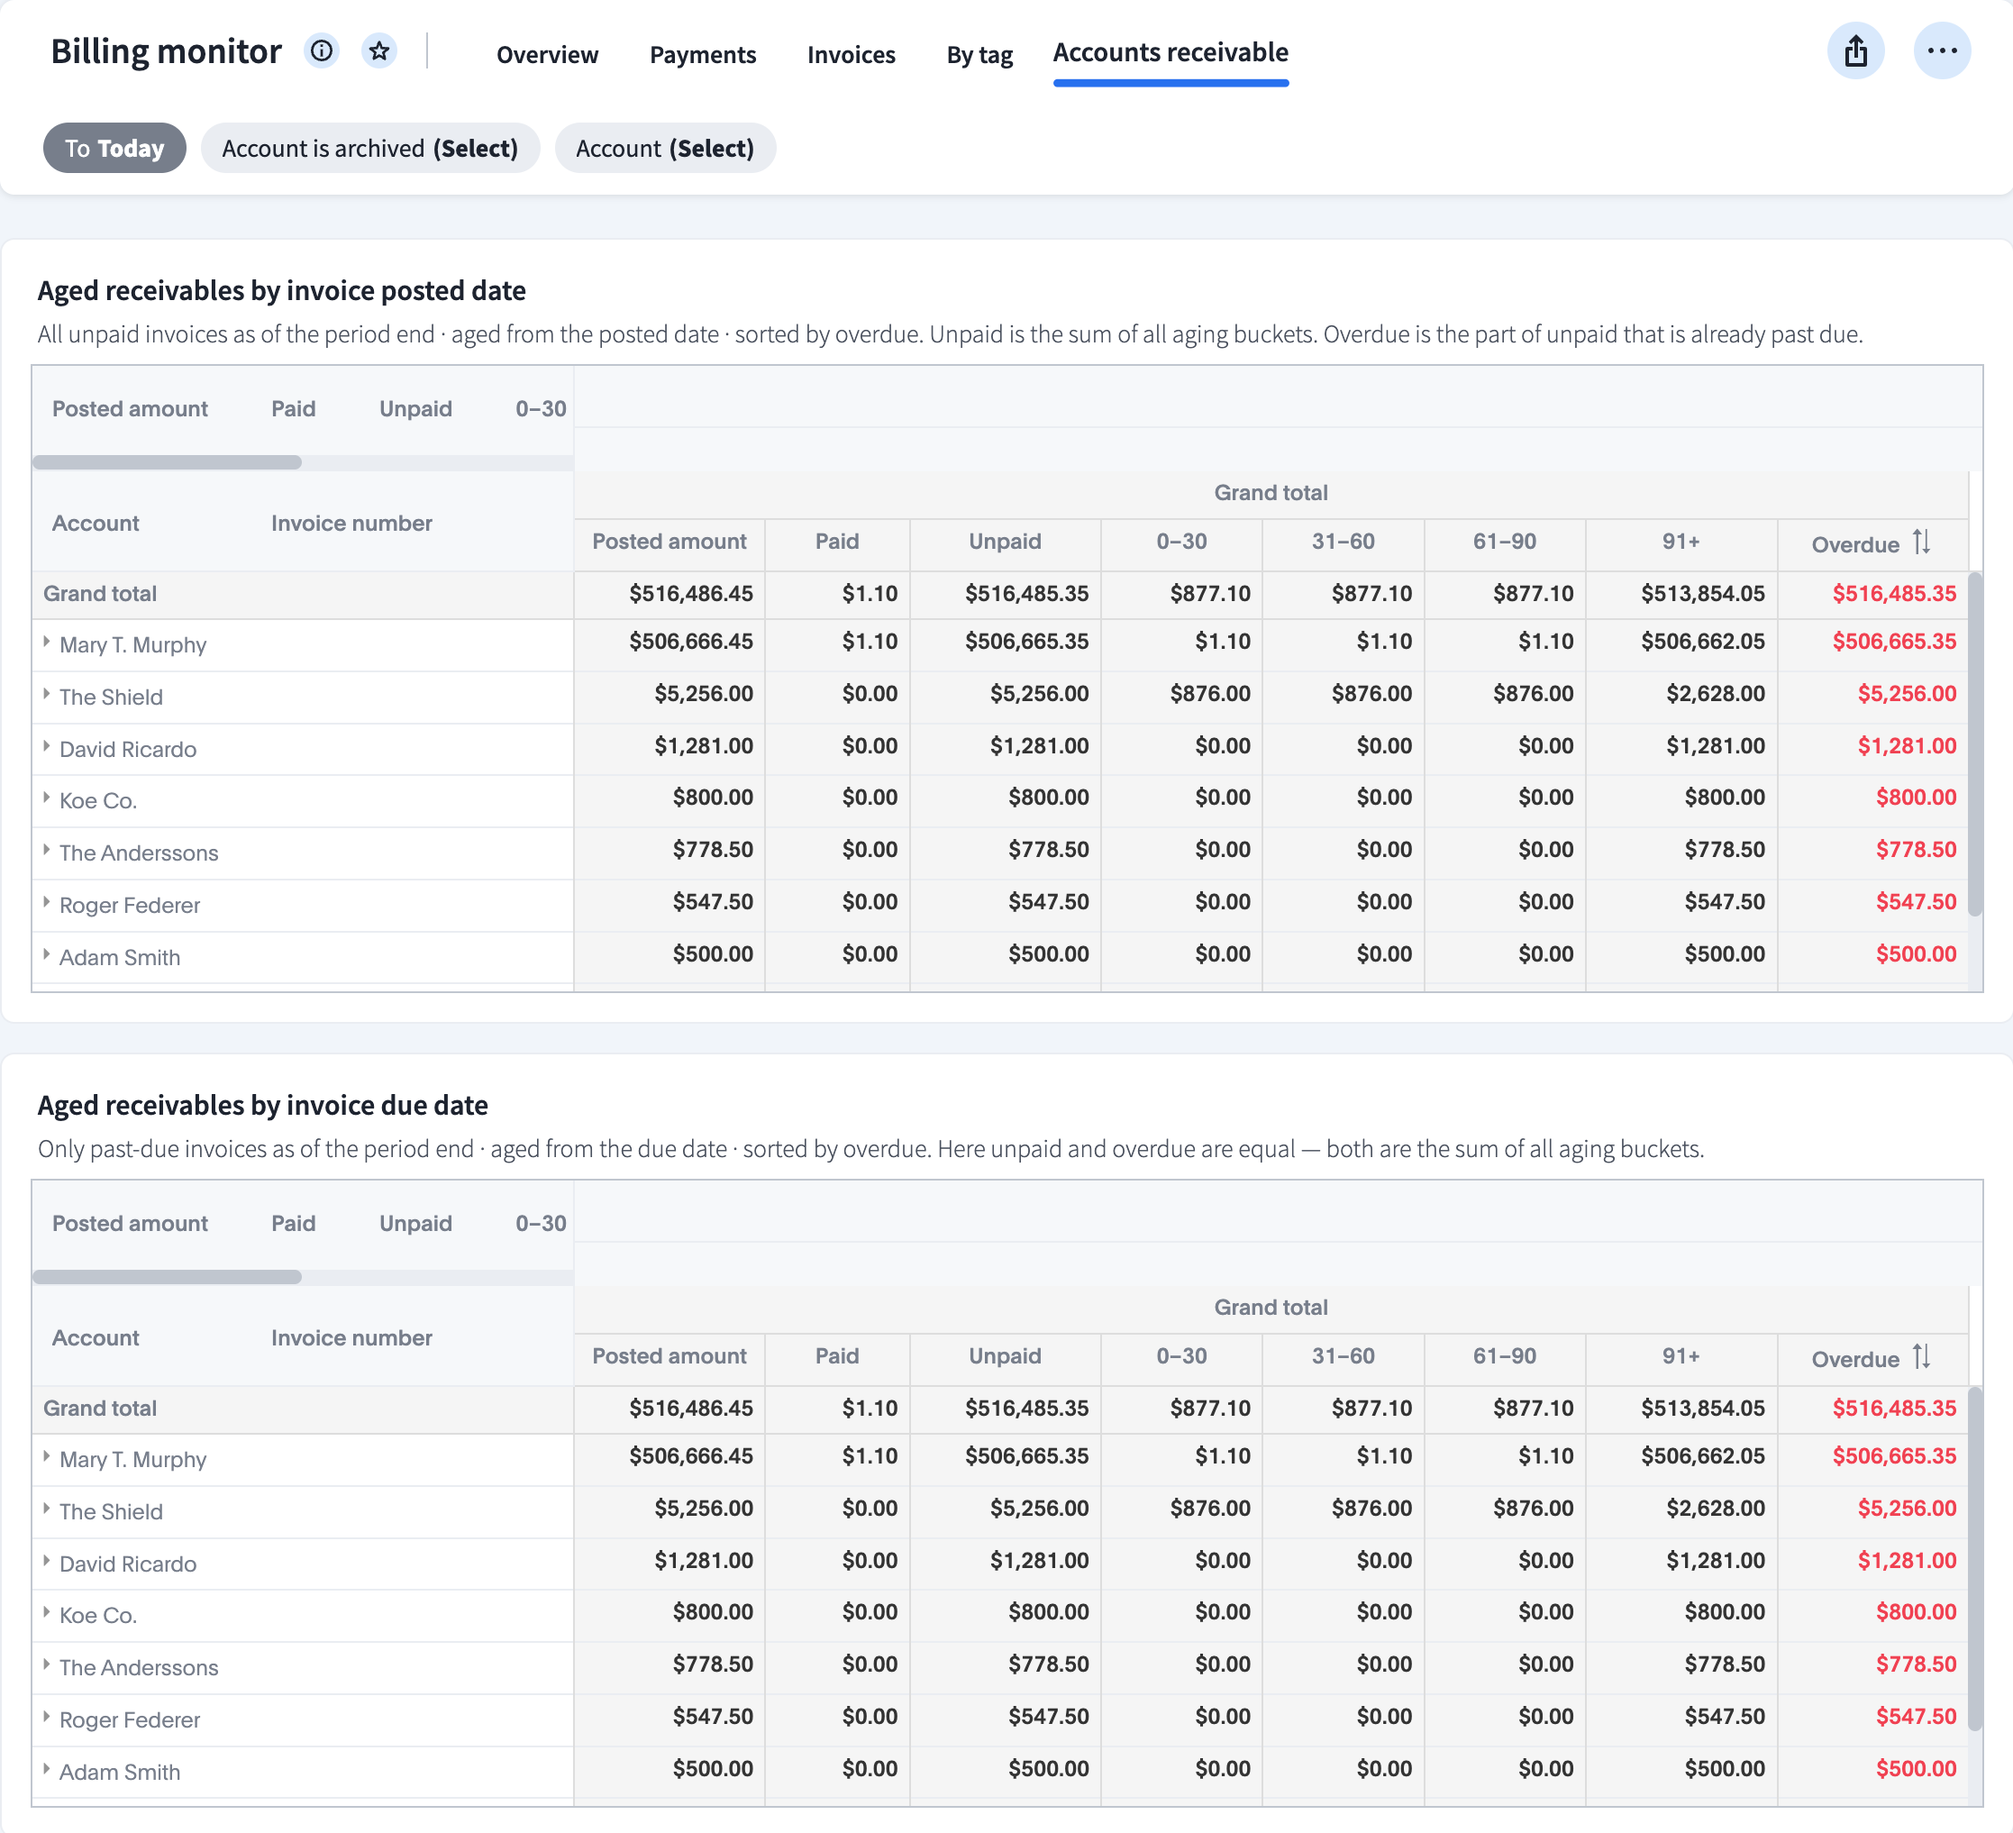The image size is (2013, 1833).
Task: Open the Account (Select) filter
Action: (x=665, y=148)
